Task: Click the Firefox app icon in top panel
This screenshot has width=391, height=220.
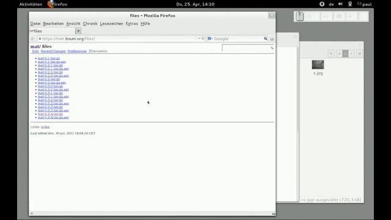Action: click(x=51, y=4)
